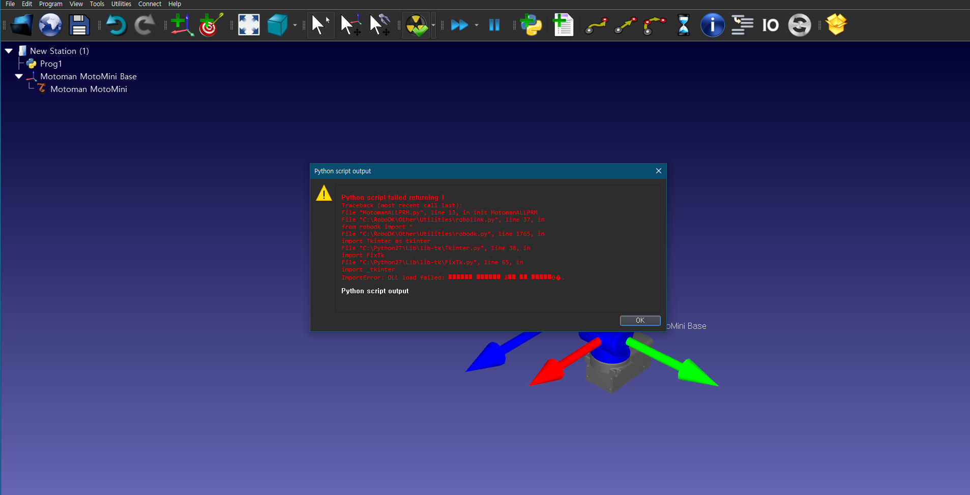The image size is (970, 495).
Task: Click OK in Python script output dialog
Action: pos(640,320)
